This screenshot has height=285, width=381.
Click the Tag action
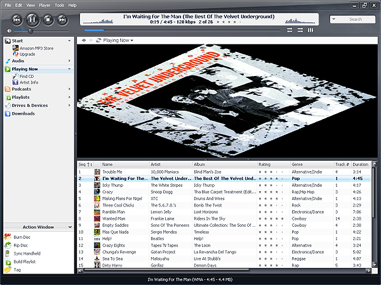point(17,270)
